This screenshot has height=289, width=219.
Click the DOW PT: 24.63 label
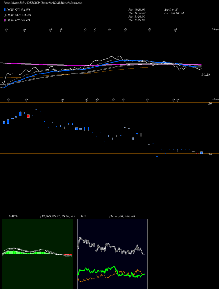pyautogui.click(x=18, y=20)
